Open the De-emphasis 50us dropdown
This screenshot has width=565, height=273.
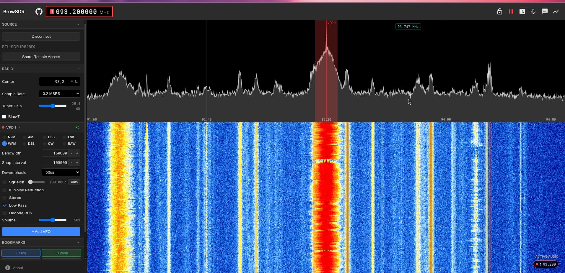tap(61, 172)
